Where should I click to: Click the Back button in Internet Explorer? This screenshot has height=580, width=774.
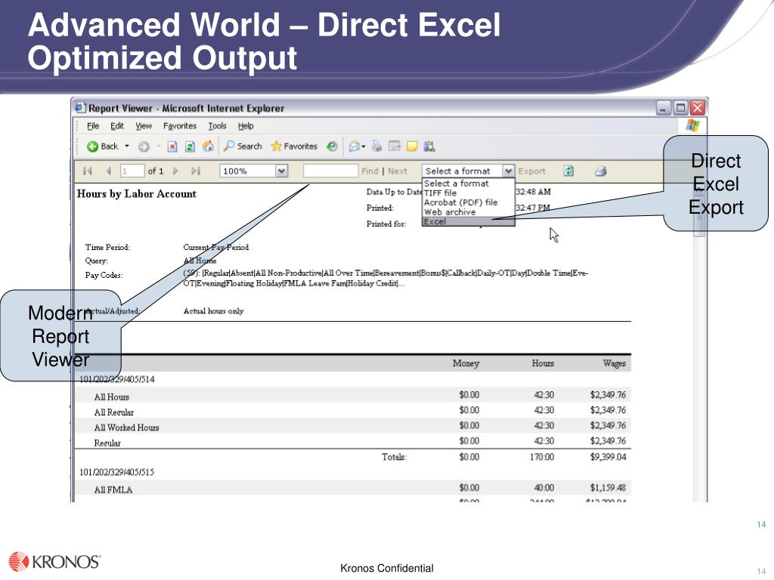click(x=103, y=147)
